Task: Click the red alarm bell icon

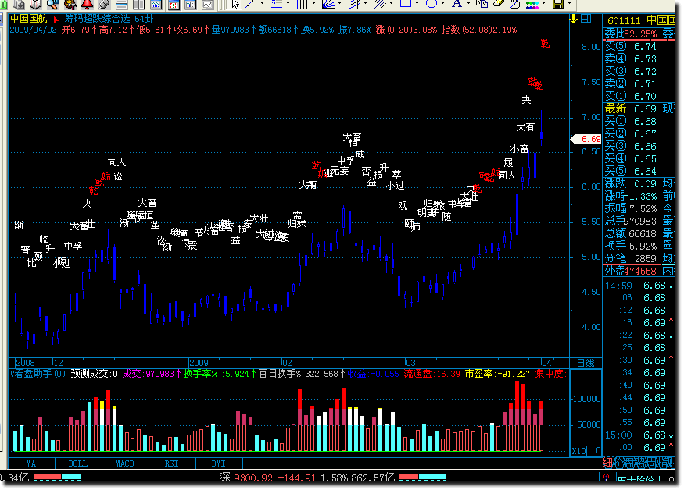Action: (x=88, y=5)
